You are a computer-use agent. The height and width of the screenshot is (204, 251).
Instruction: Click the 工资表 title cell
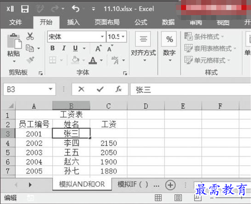click(x=71, y=115)
